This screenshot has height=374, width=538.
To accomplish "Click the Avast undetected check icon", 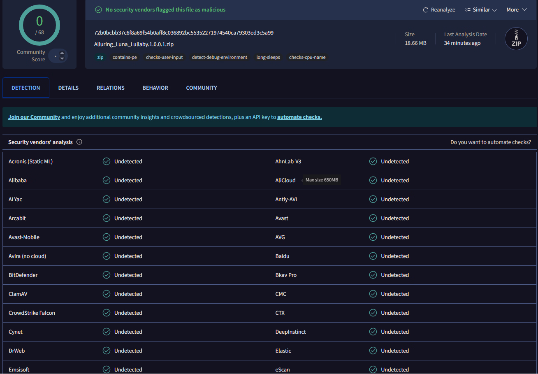I will (373, 218).
